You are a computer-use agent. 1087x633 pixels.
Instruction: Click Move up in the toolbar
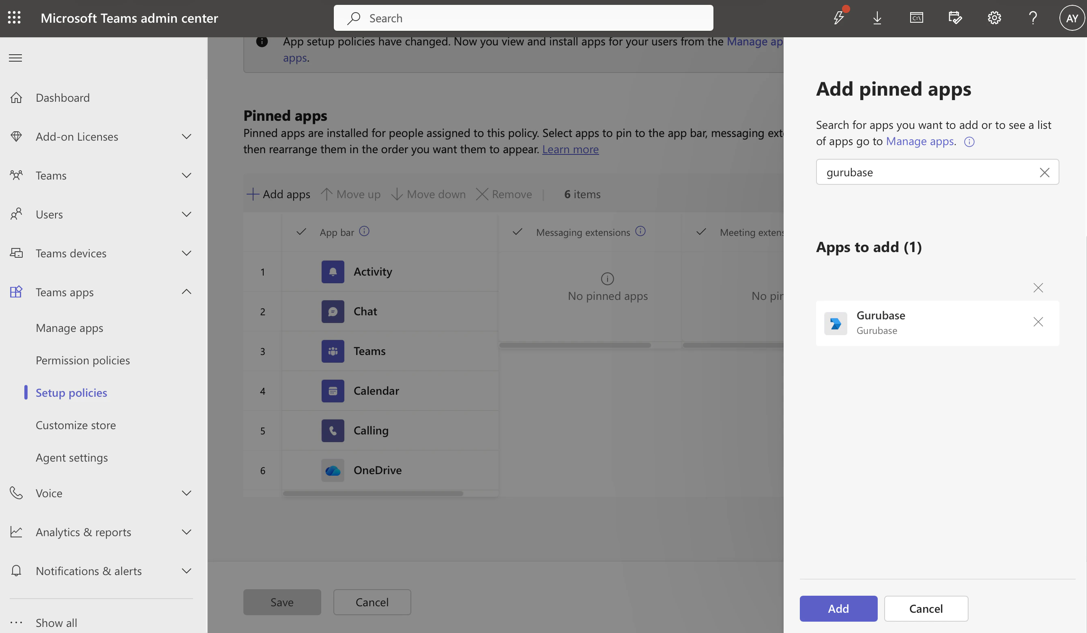coord(351,195)
